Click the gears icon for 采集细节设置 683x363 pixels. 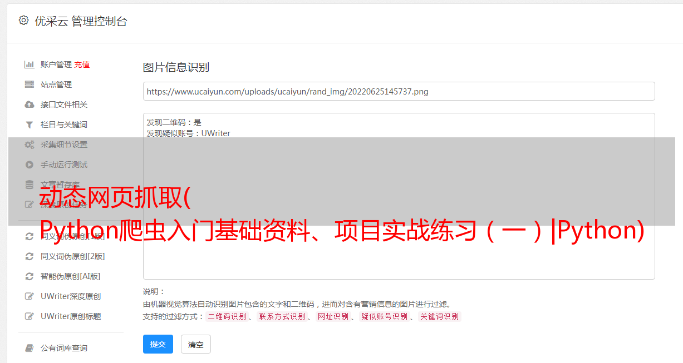coord(30,145)
